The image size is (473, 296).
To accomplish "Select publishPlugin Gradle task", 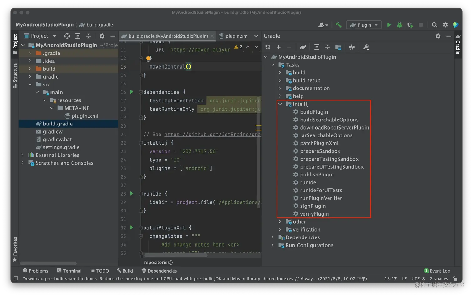I will [x=313, y=175].
